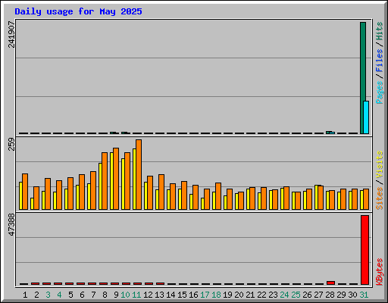Click the 259 axis value label
This screenshot has height=303, width=388.
[x=11, y=144]
